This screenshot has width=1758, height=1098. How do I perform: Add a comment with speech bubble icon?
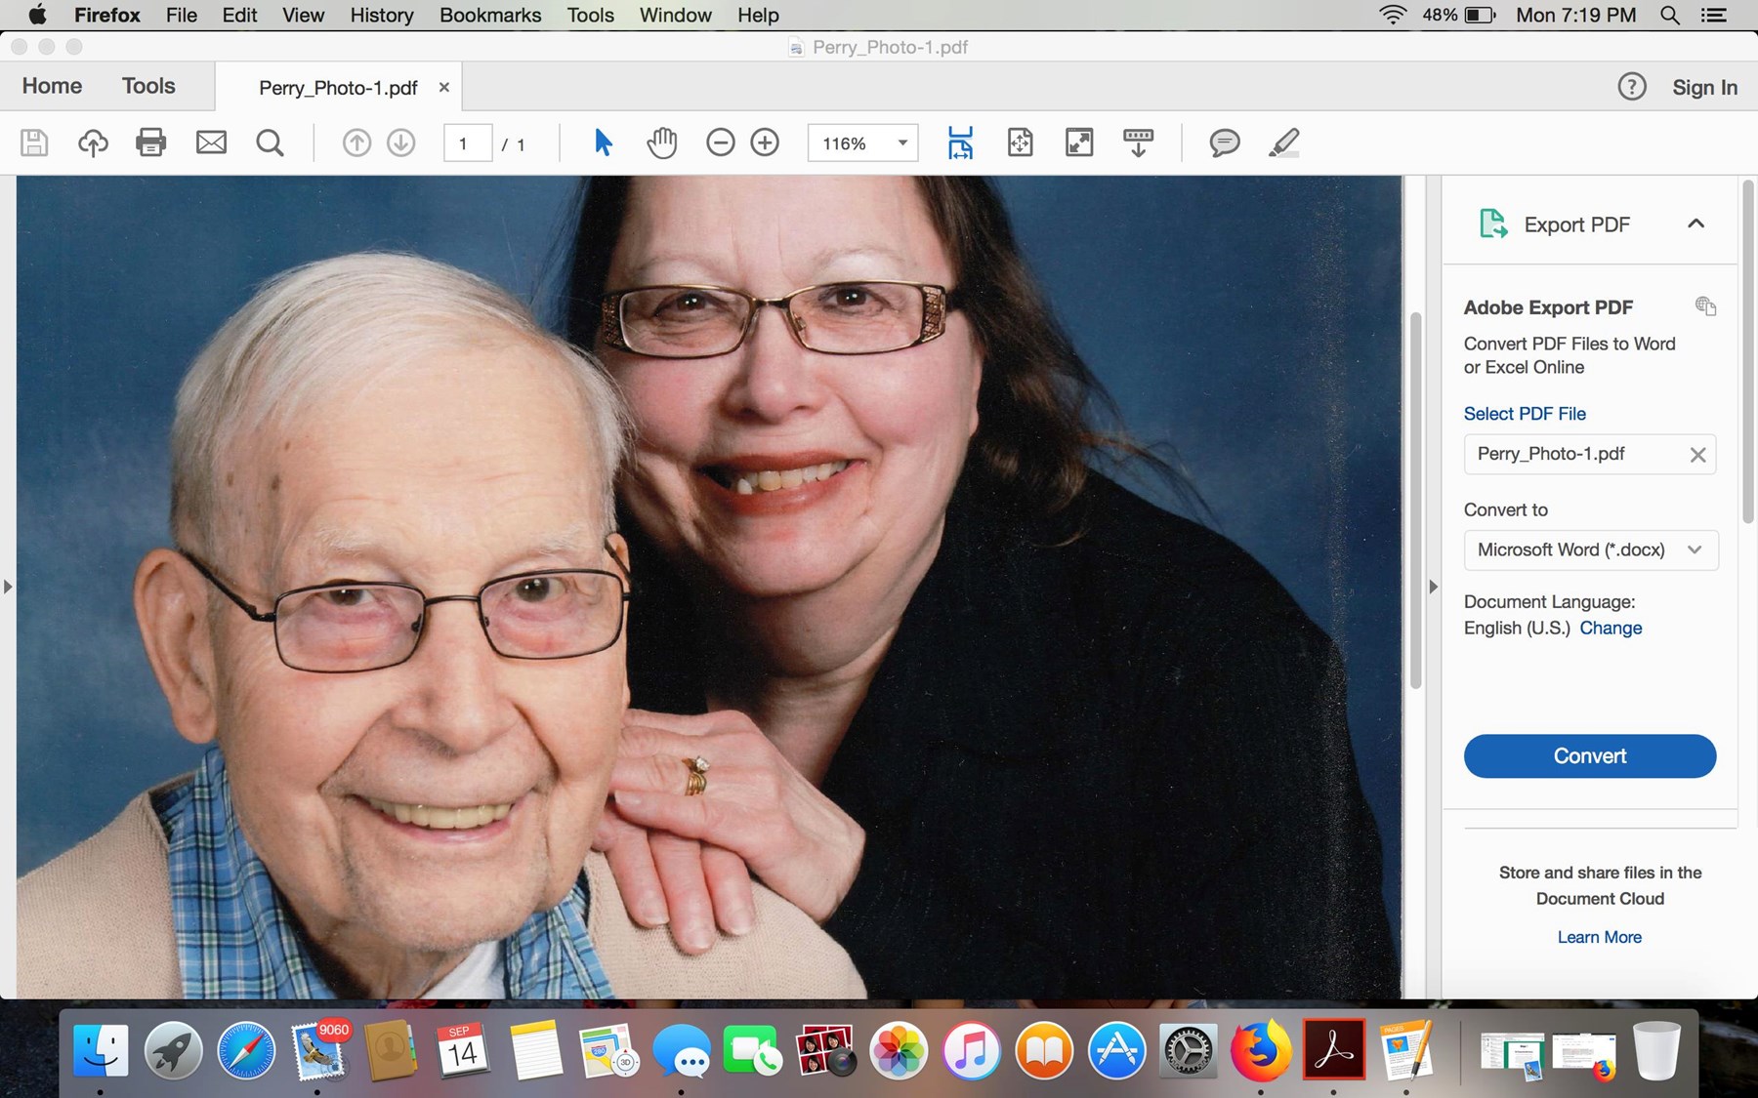pos(1224,142)
